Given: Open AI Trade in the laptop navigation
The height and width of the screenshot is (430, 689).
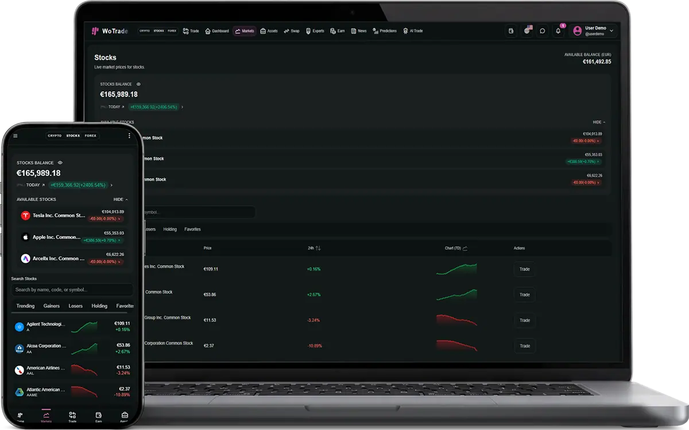Looking at the screenshot, I should (413, 31).
